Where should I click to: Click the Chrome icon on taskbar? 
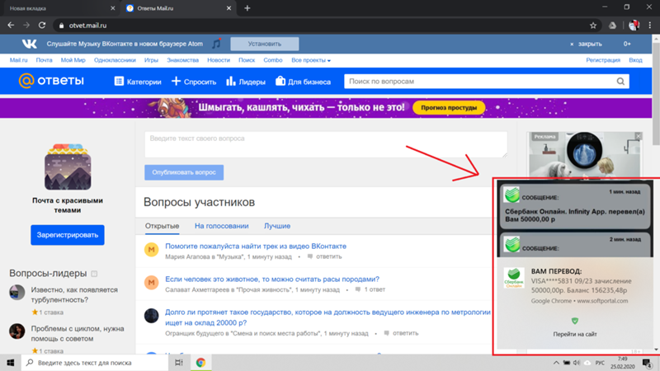tap(200, 363)
